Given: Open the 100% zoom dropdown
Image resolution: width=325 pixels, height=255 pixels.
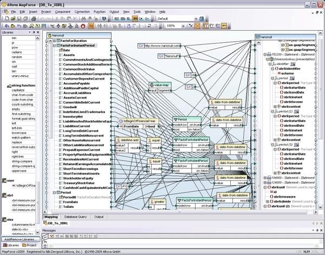Looking at the screenshot, I should click(x=183, y=26).
